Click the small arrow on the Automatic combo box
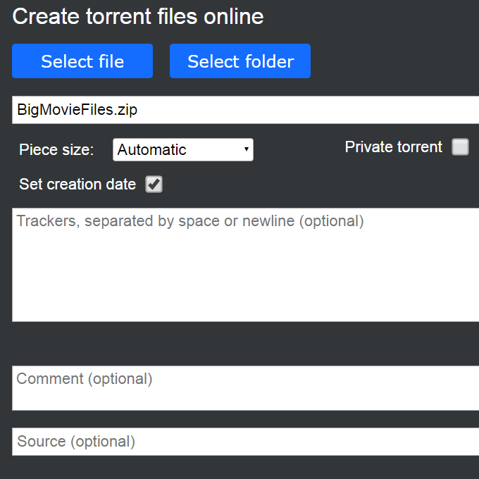The image size is (479, 479). tap(246, 149)
